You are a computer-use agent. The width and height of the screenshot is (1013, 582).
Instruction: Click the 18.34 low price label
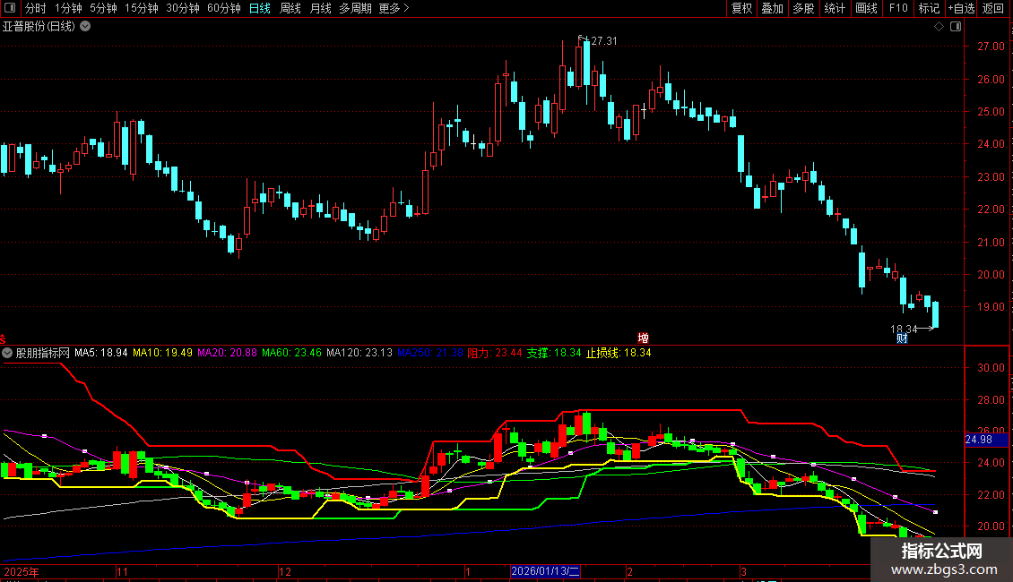click(903, 330)
